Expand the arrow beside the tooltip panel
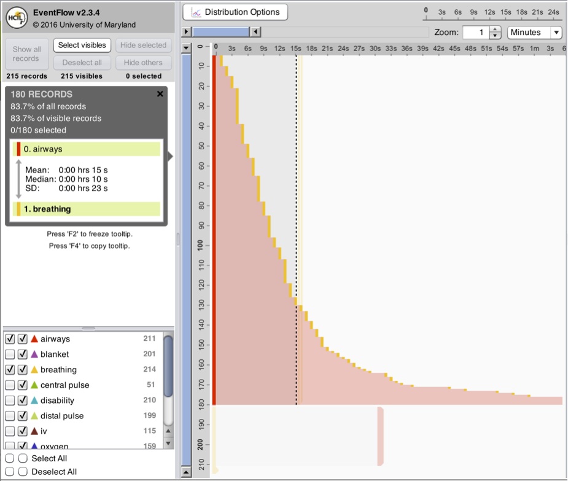568x481 pixels. 171,157
